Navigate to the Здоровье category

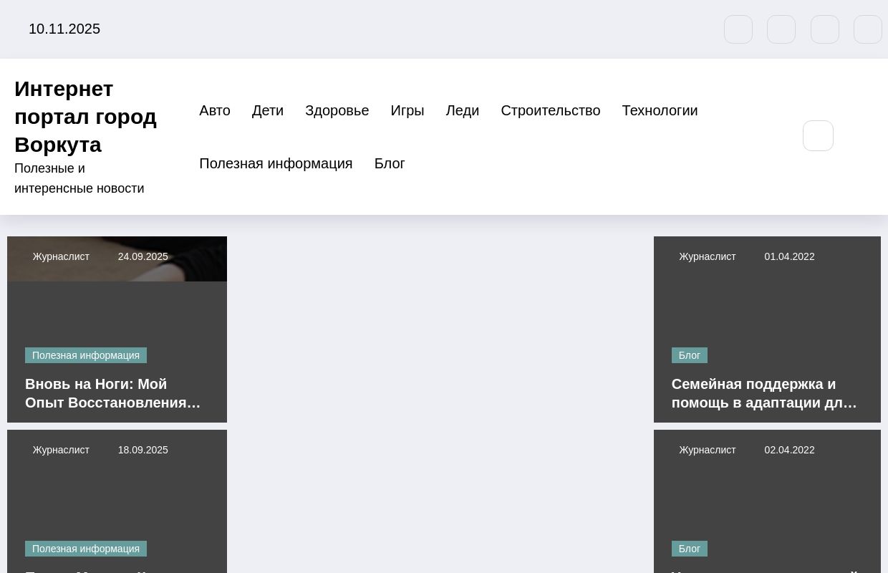pyautogui.click(x=337, y=110)
